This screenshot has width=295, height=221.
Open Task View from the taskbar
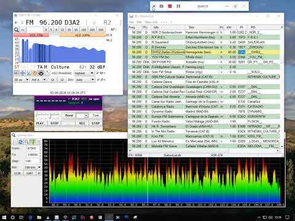[x=22, y=217]
